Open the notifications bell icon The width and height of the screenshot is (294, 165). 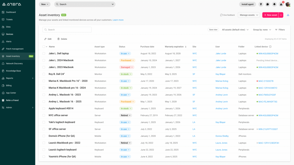coord(275,4)
